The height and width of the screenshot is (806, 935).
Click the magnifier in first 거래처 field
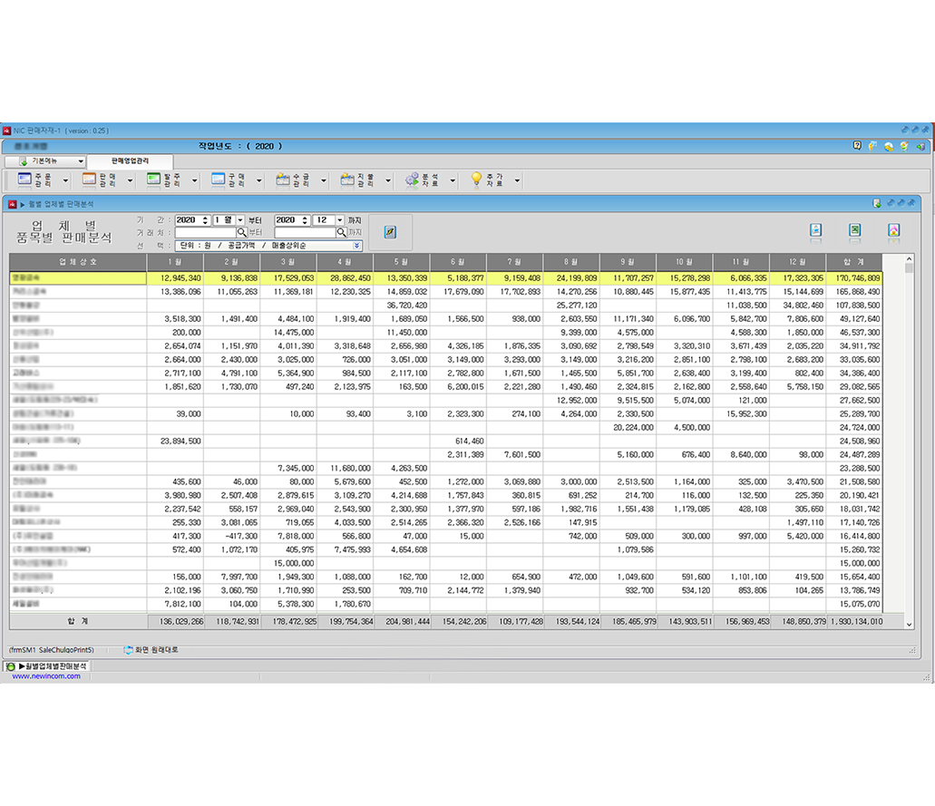(242, 233)
